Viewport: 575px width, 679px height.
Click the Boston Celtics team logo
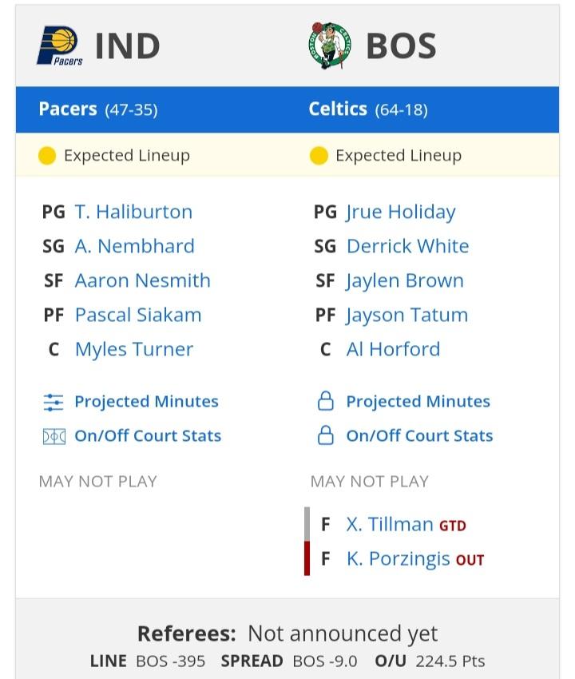click(x=330, y=46)
